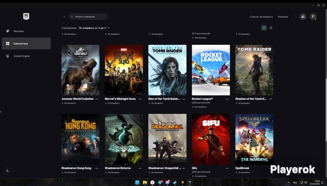Open the Library (Библиотека) section
327x186 pixels.
(x=26, y=44)
